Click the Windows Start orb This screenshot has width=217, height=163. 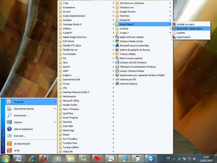[x=6, y=159]
